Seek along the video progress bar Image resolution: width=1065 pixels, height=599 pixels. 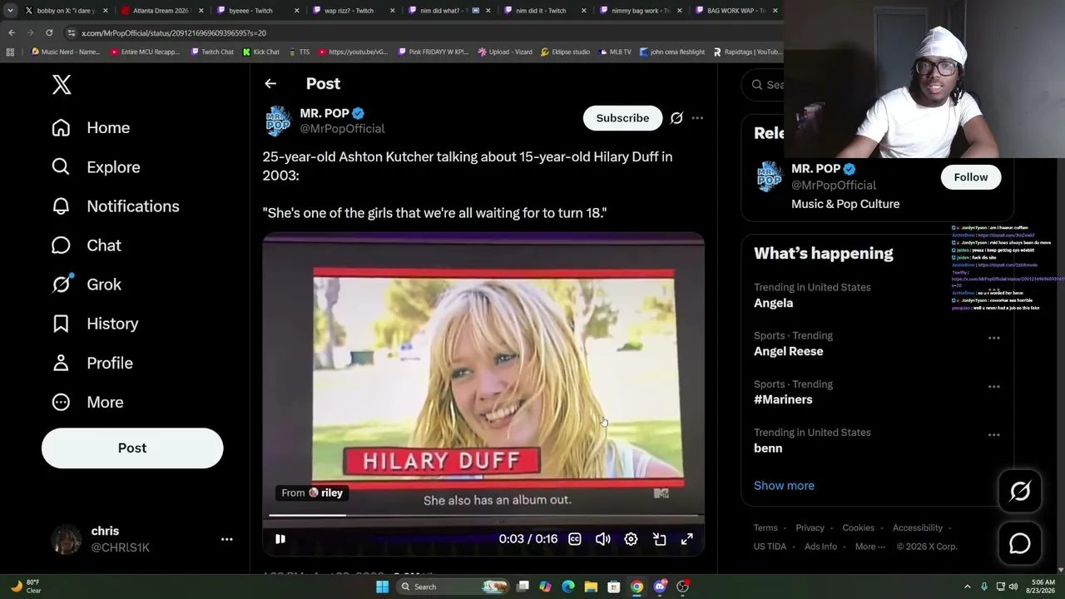pyautogui.click(x=483, y=516)
